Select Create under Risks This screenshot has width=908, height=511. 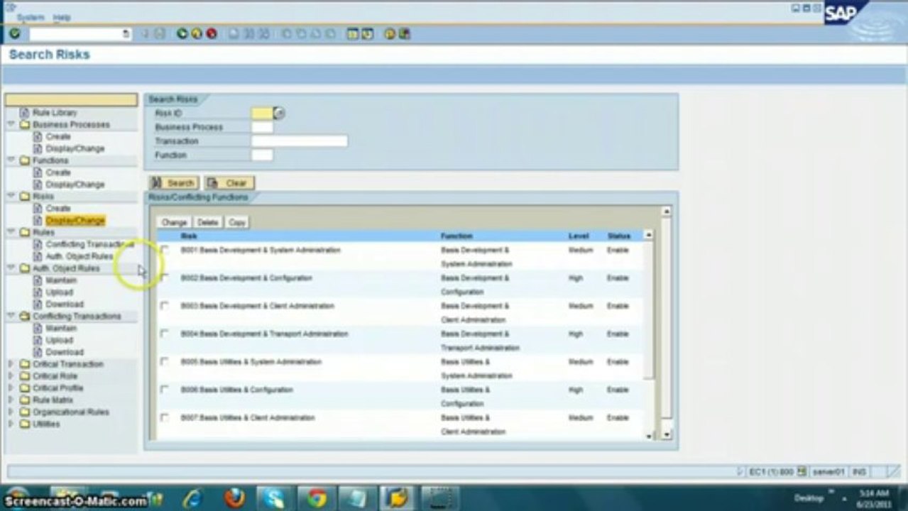click(x=58, y=209)
